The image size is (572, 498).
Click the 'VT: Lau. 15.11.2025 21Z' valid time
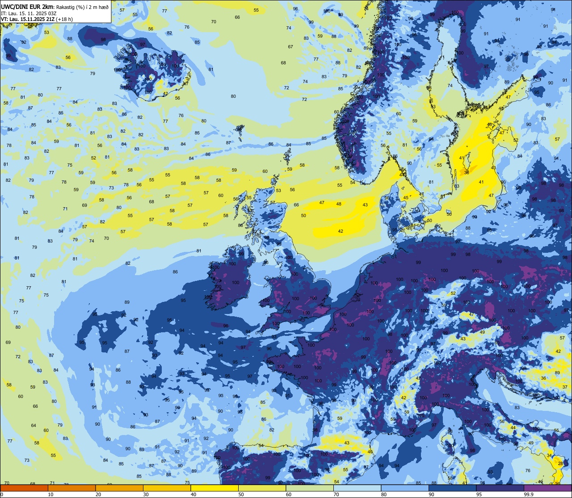(x=28, y=20)
